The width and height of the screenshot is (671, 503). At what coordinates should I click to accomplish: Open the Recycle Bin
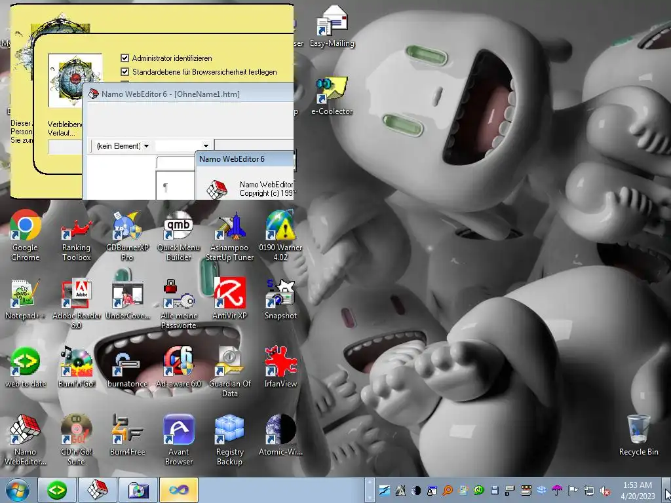[x=638, y=435]
